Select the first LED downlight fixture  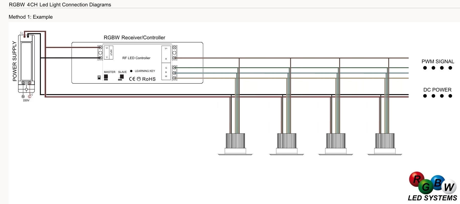point(235,144)
